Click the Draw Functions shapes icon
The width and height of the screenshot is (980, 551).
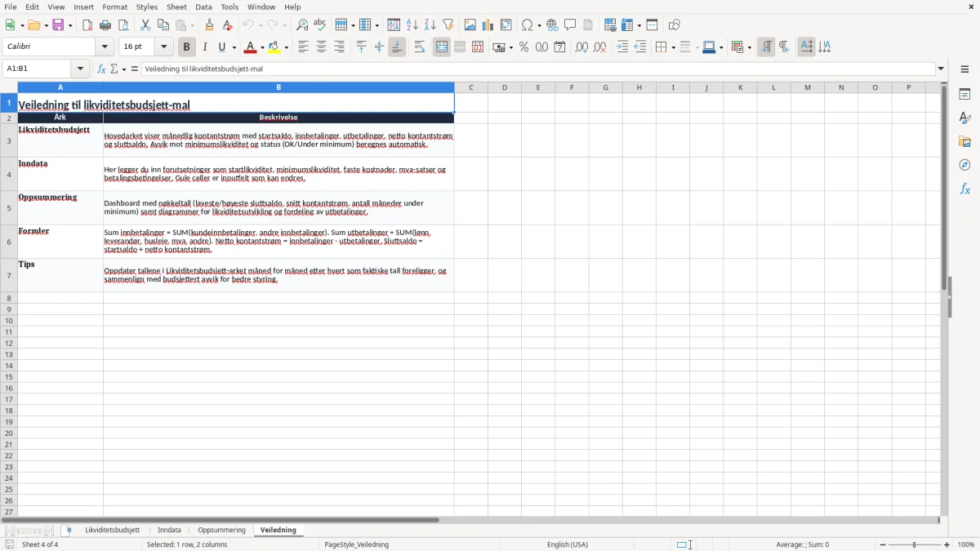[x=675, y=25]
